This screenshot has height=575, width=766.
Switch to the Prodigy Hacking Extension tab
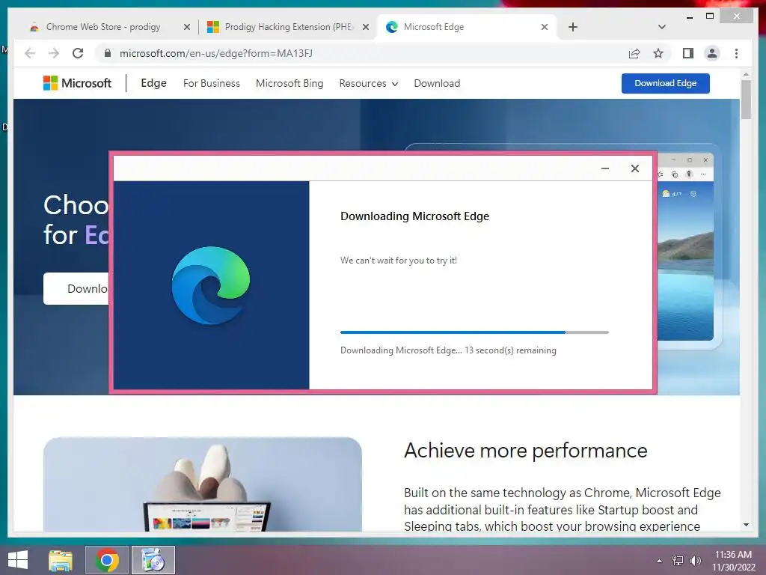pyautogui.click(x=288, y=27)
